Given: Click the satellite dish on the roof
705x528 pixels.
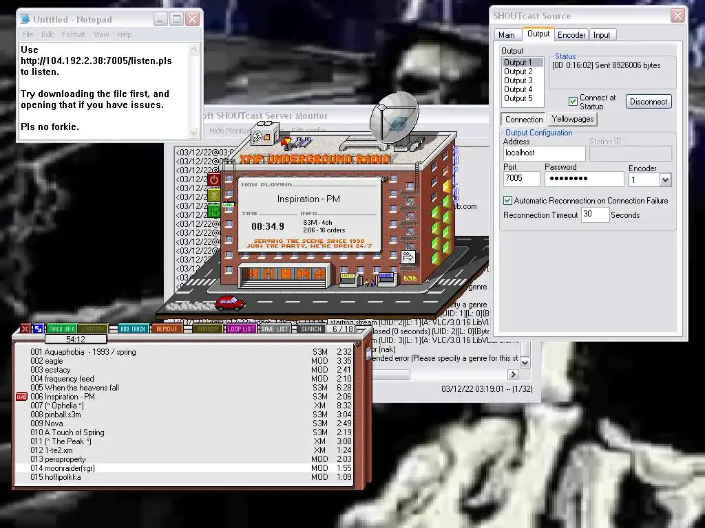Looking at the screenshot, I should [x=393, y=118].
